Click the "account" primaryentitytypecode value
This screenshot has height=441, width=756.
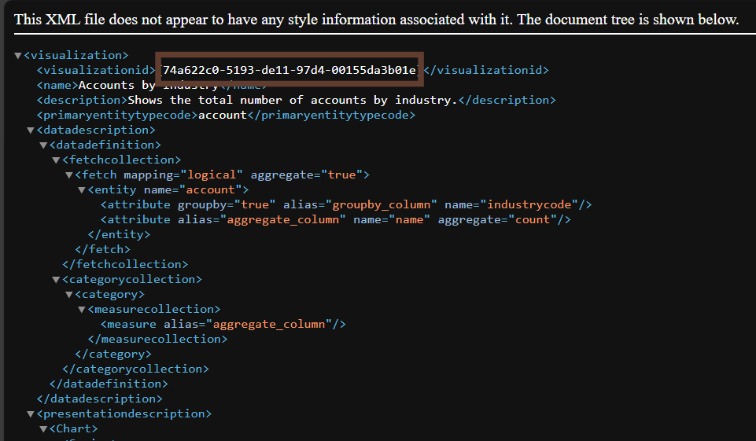pos(222,115)
